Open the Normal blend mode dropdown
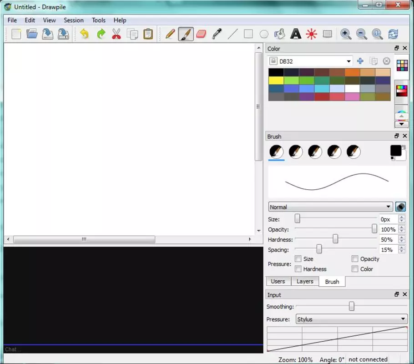Screen dimensions: 414x364 [x=331, y=207]
